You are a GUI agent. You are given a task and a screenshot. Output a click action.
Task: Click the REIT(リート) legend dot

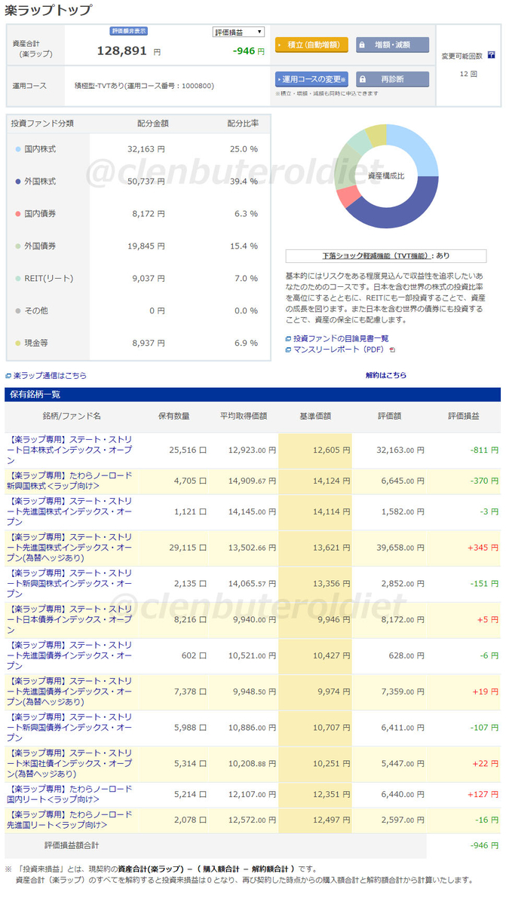coord(17,279)
